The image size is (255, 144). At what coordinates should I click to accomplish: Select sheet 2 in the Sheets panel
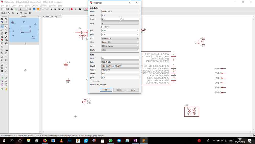(25, 70)
